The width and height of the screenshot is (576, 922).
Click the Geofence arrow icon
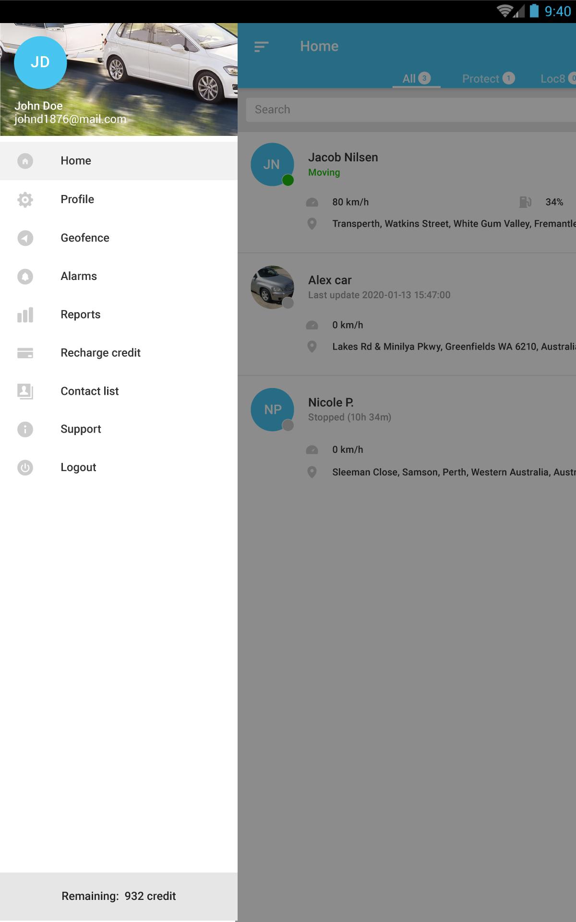coord(25,238)
